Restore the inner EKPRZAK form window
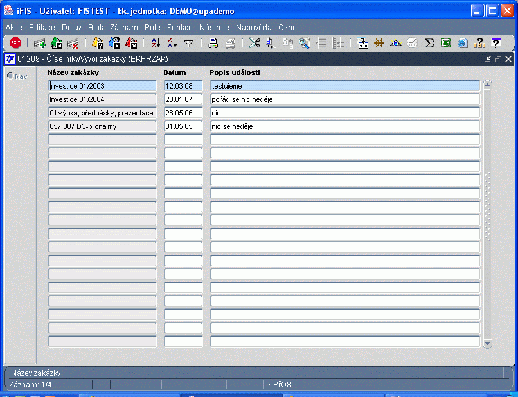The height and width of the screenshot is (397, 518). pos(498,59)
